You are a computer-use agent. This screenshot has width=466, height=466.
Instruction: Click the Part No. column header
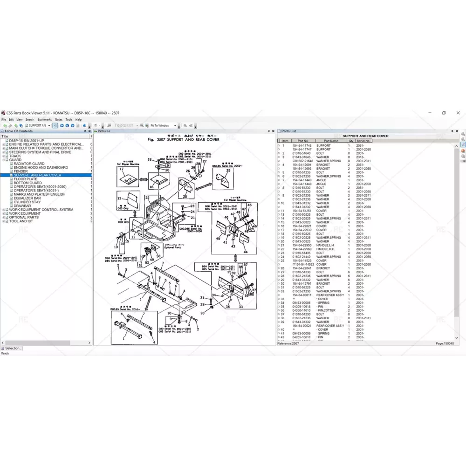303,141
